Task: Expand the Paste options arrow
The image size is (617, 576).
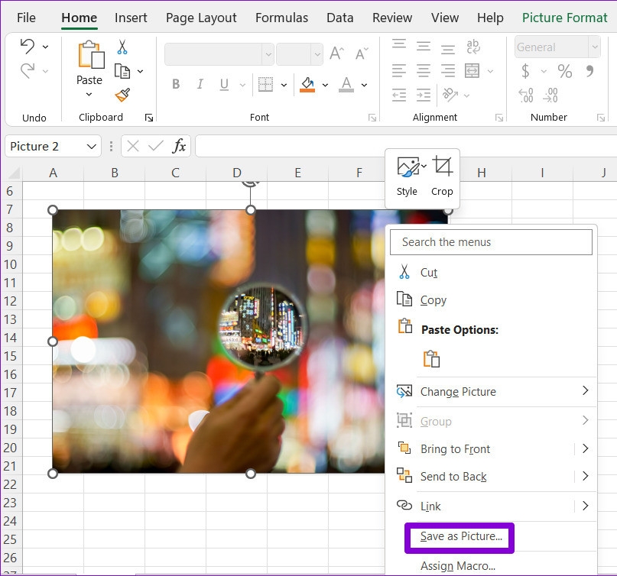Action: pyautogui.click(x=89, y=95)
